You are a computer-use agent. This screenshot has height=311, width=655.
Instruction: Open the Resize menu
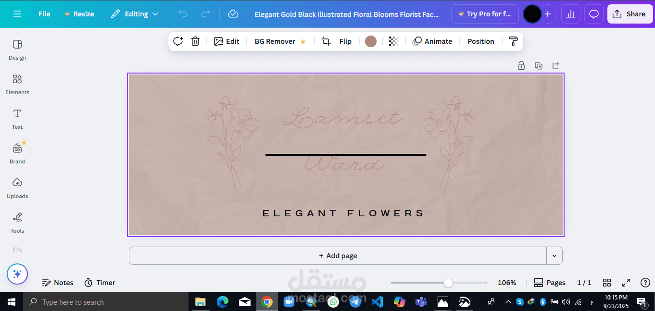coord(79,14)
